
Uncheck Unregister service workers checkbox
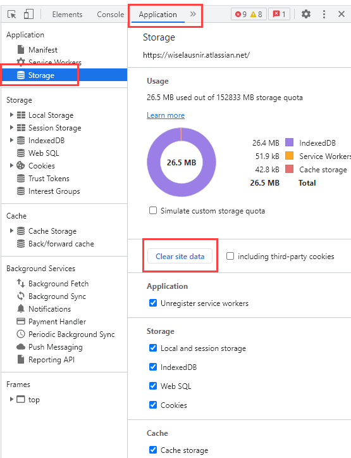tap(153, 303)
